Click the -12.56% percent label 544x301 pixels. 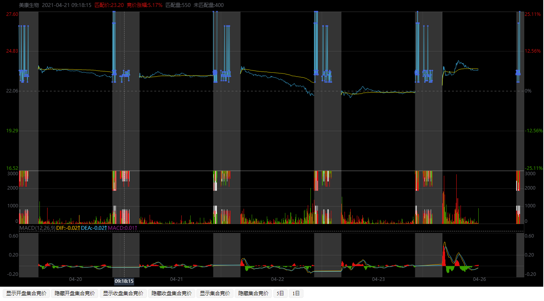pyautogui.click(x=534, y=131)
